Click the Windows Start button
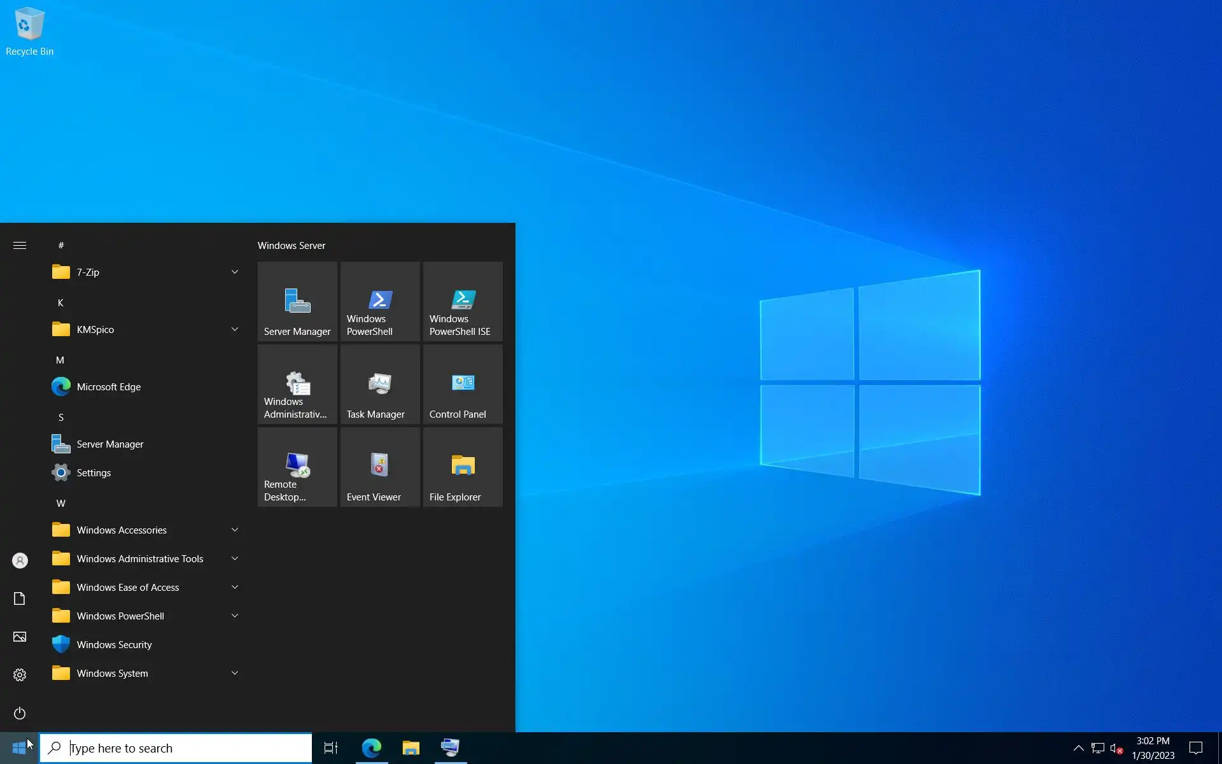 19,748
